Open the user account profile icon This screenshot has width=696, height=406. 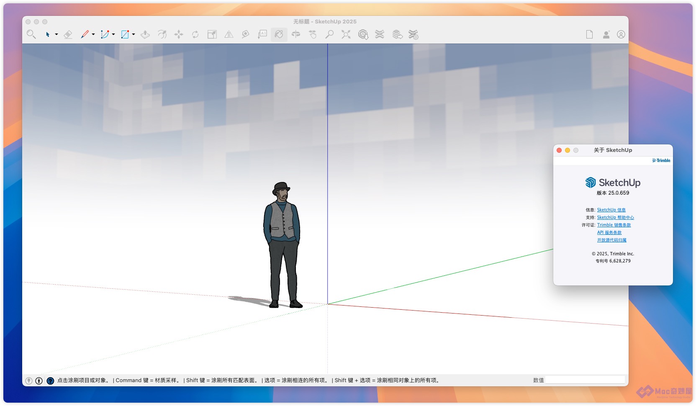tap(621, 34)
